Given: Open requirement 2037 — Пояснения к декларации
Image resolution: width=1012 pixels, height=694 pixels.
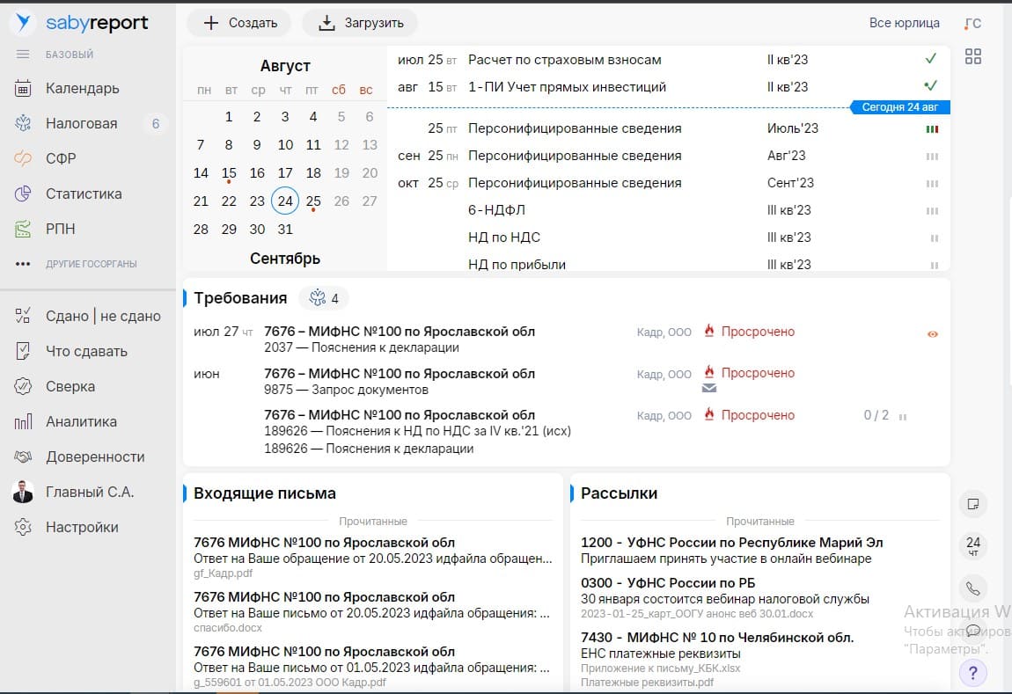Looking at the screenshot, I should pyautogui.click(x=362, y=347).
